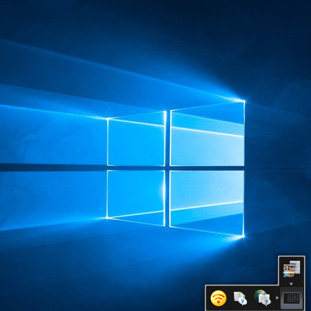Open the globe and book help icon

coord(262,298)
